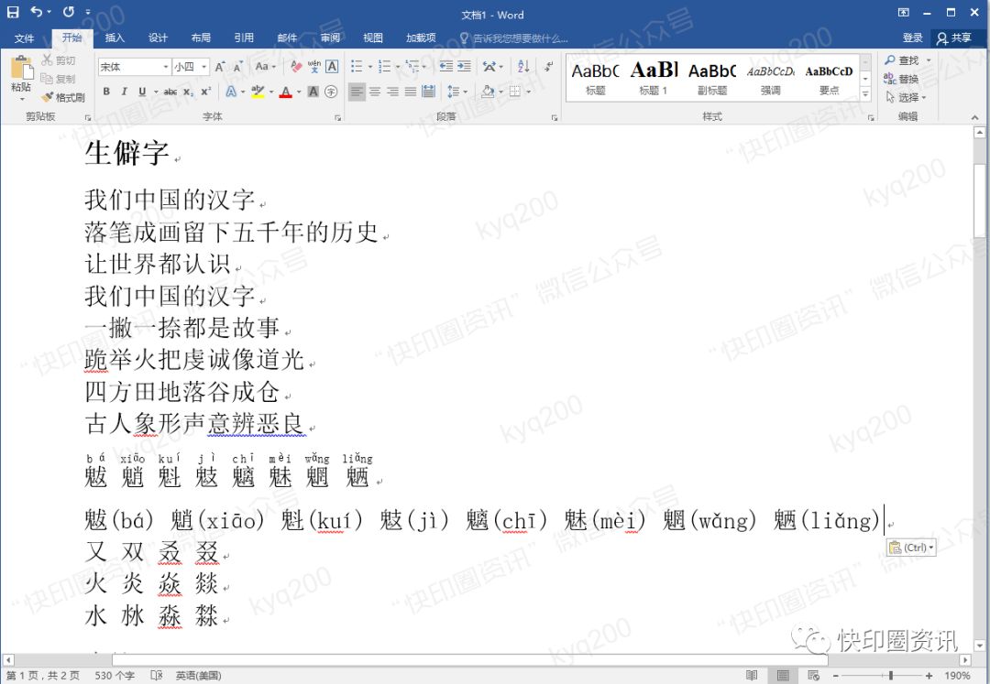This screenshot has height=684, width=990.
Task: Switch to Web Layout view in status bar
Action: pyautogui.click(x=814, y=675)
